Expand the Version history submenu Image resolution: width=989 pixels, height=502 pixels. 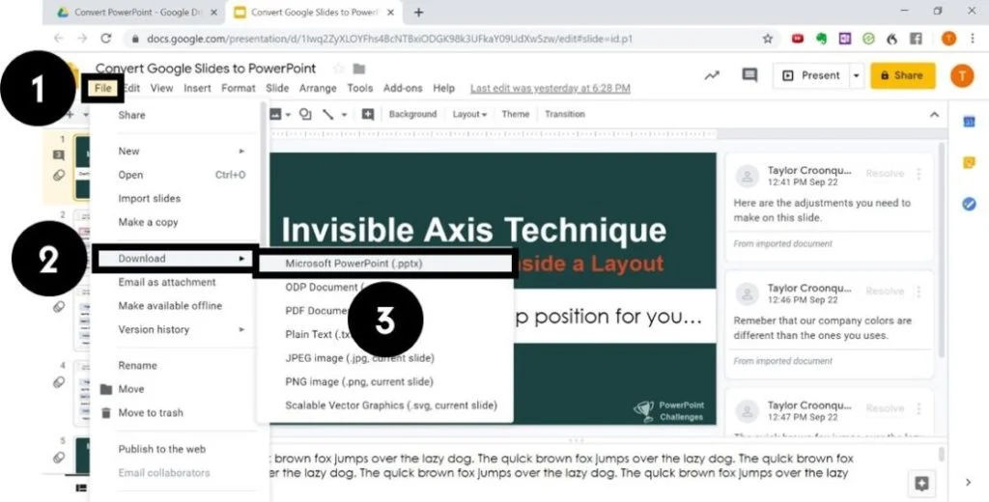coord(182,329)
